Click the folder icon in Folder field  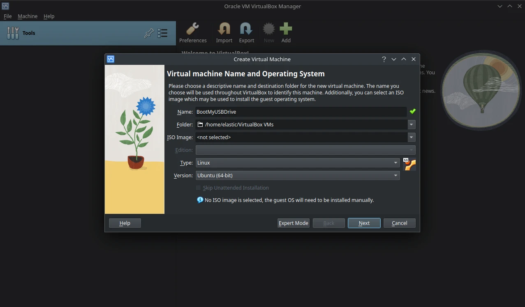(x=200, y=124)
